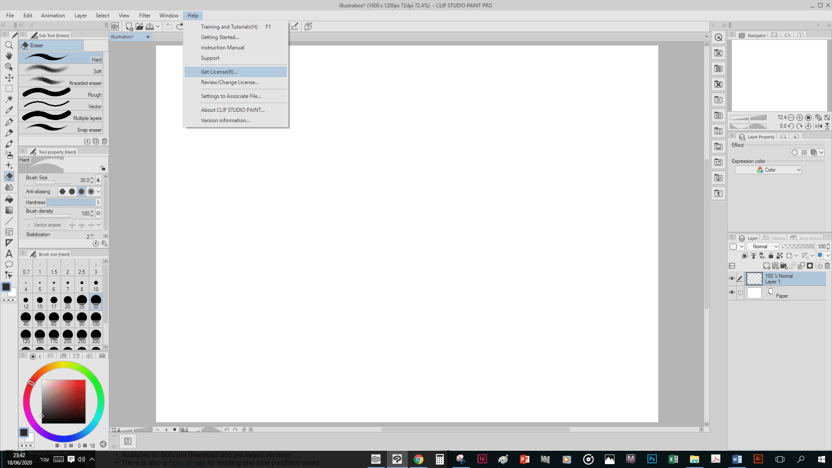Select the Fill bucket tool
Image resolution: width=832 pixels, height=468 pixels.
9,199
